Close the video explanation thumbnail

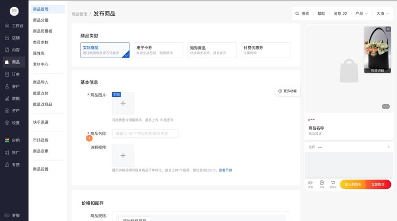tap(388, 29)
